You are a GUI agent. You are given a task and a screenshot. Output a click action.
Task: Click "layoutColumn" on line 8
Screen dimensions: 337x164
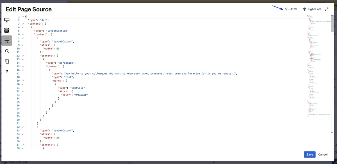[x=62, y=42]
